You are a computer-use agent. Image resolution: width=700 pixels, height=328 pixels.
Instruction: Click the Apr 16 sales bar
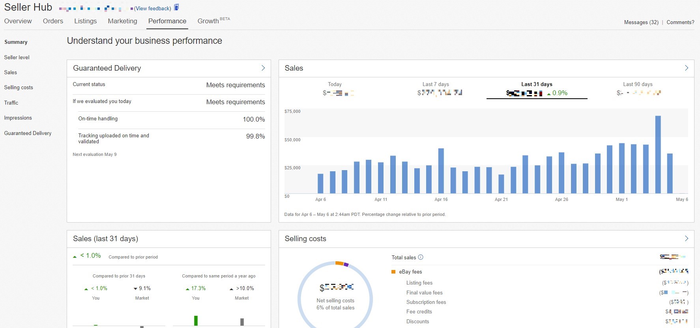tap(441, 171)
